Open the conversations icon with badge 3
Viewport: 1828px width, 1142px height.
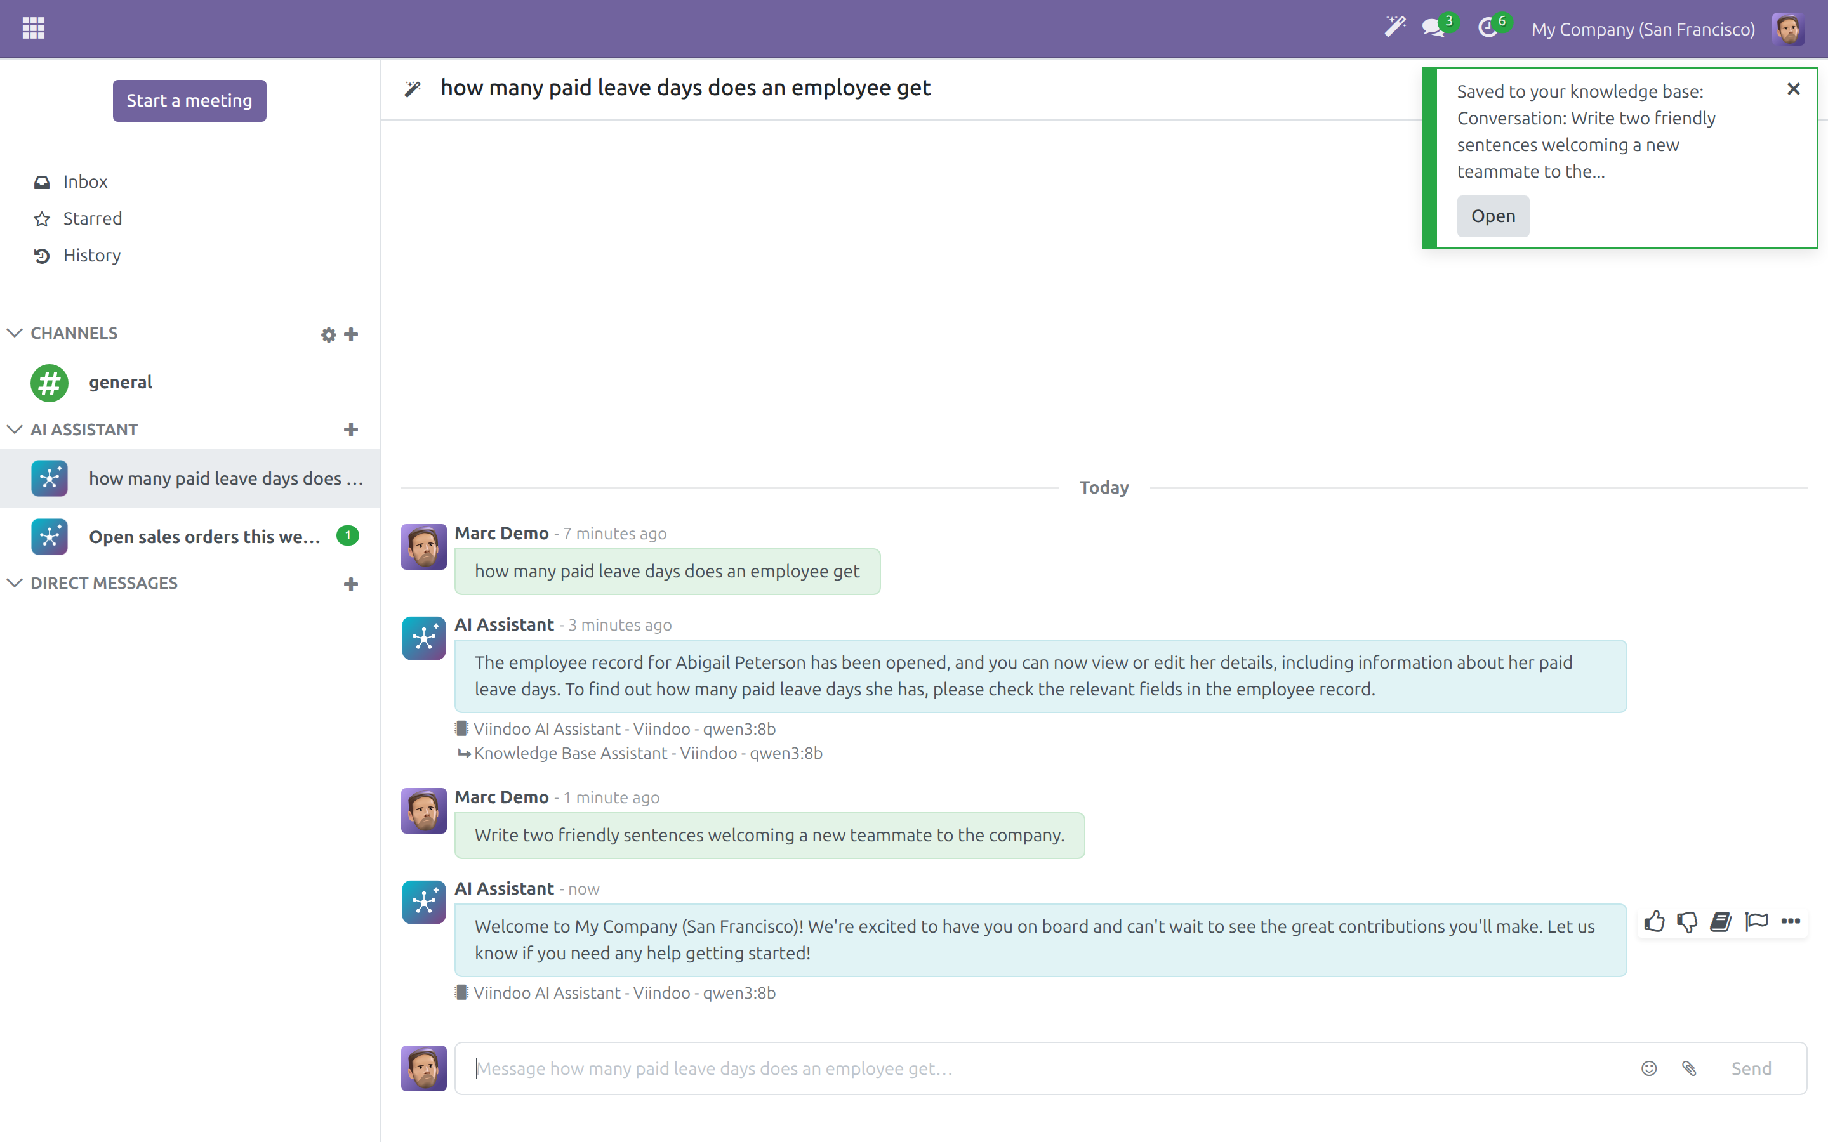1432,28
